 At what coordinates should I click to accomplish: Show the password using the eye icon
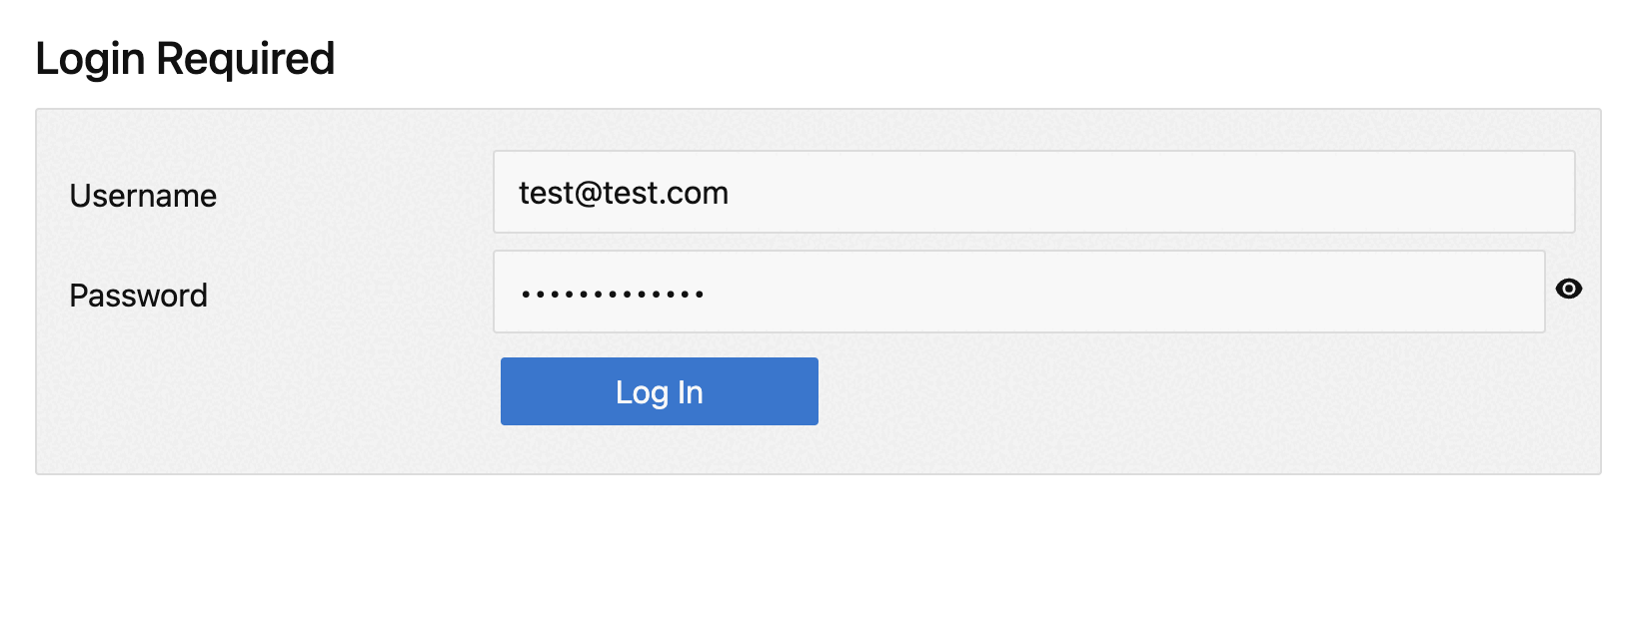(1568, 290)
